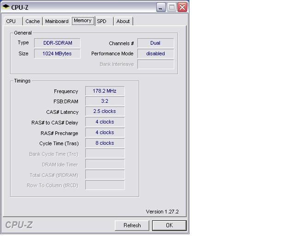
Task: Click the 8 clocks Cycle Time value
Action: (x=105, y=143)
